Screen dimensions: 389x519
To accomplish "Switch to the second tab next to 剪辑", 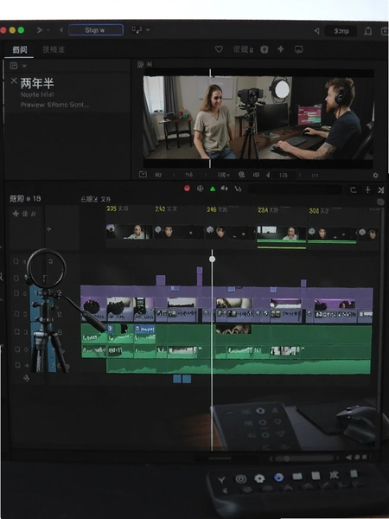I will point(54,49).
